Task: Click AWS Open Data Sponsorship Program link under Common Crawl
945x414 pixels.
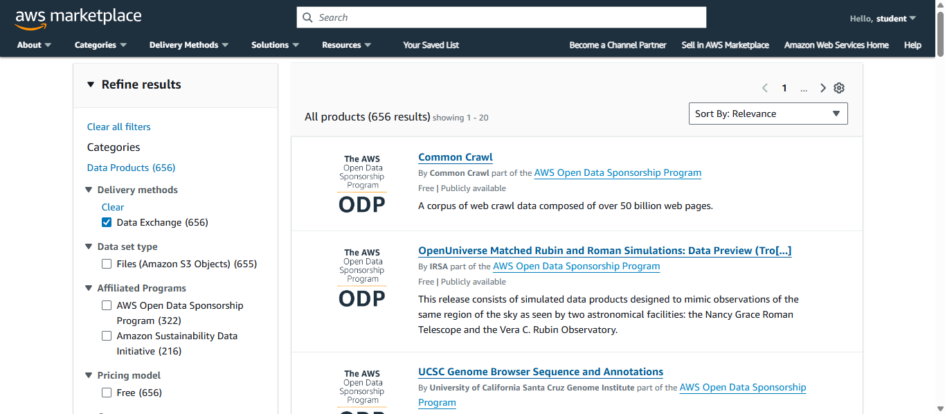Action: point(618,172)
